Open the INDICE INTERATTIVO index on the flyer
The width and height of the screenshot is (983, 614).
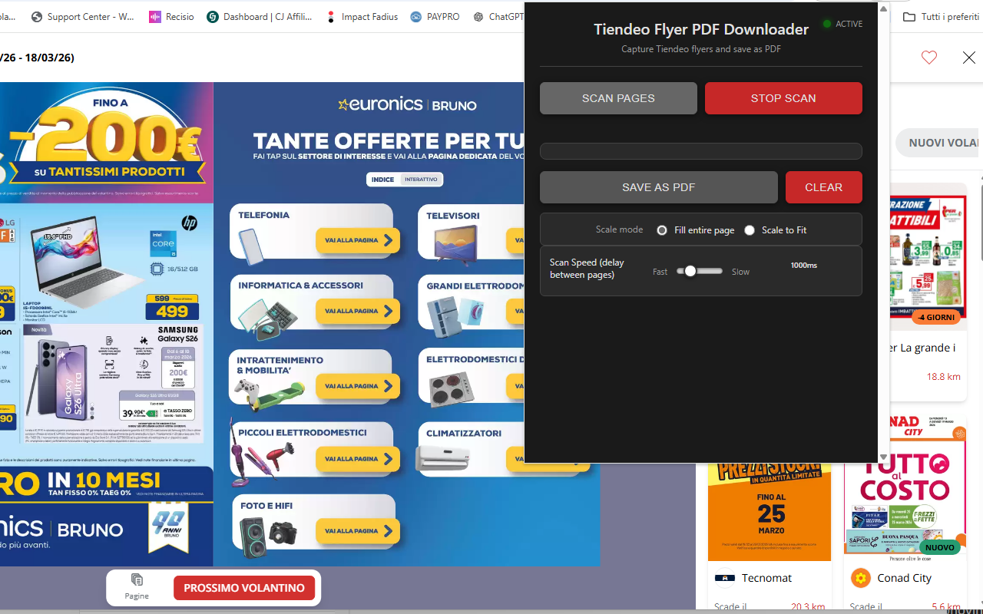(405, 179)
